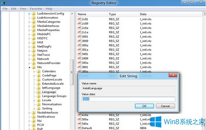Expand the CodePage tree node
Image resolution: width=206 pixels, height=130 pixels.
tap(34, 76)
